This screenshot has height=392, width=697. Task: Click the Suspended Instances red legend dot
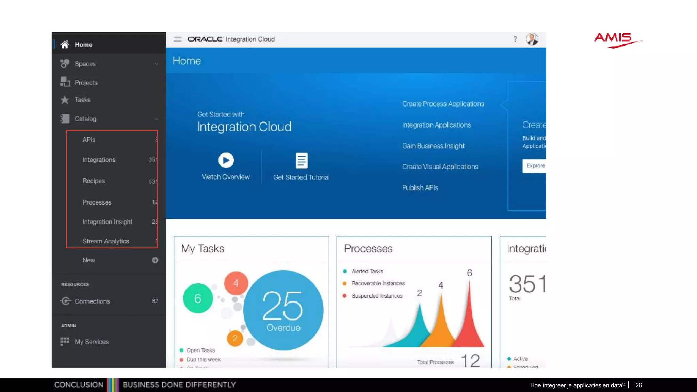pos(345,296)
